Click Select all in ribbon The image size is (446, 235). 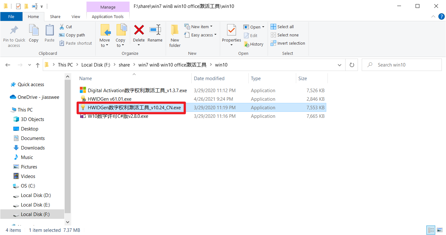(282, 27)
